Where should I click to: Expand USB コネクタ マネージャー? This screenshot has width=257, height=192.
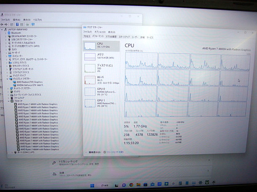[6, 39]
